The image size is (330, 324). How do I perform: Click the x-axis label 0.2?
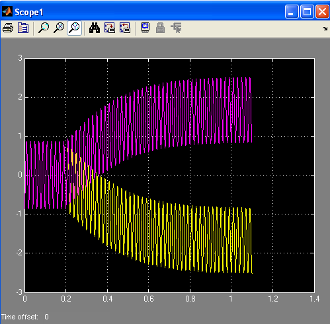(x=66, y=299)
